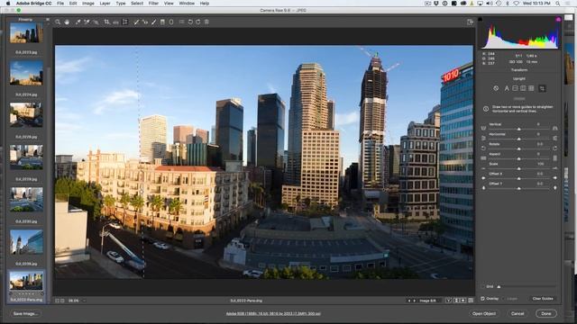
Task: Toggle highlight clipping warning in histogram
Action: tap(558, 19)
